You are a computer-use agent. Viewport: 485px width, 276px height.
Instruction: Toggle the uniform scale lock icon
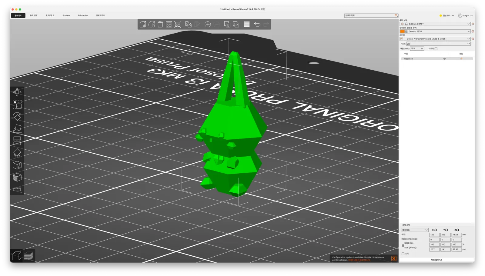403,245
